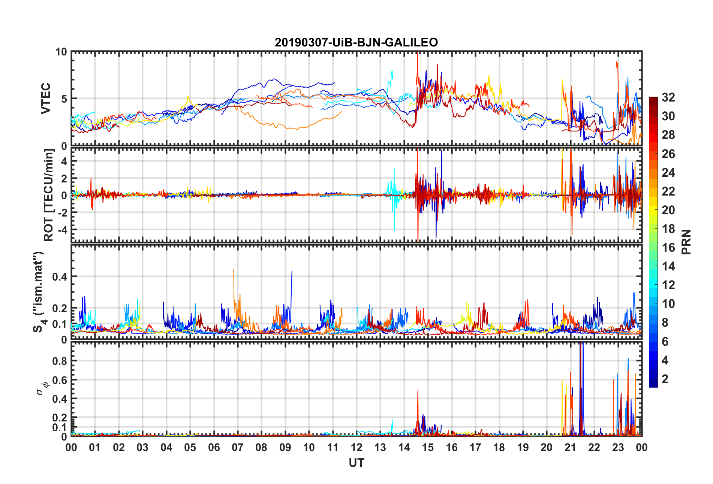Click the PRN colorbar gradient strip

(x=653, y=242)
